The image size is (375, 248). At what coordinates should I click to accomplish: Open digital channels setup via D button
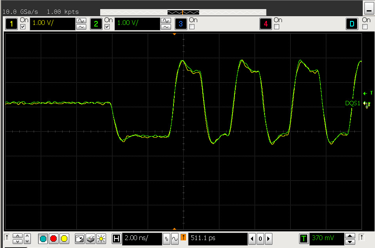pos(352,24)
